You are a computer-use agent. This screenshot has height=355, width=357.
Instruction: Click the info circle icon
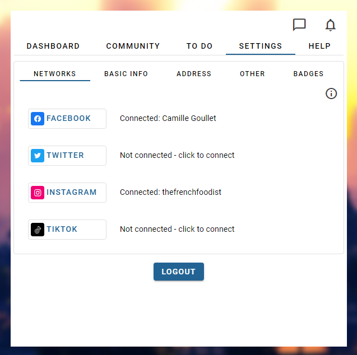pyautogui.click(x=331, y=94)
